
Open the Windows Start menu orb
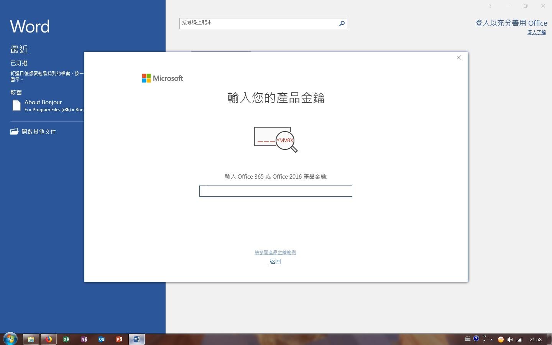(x=10, y=339)
